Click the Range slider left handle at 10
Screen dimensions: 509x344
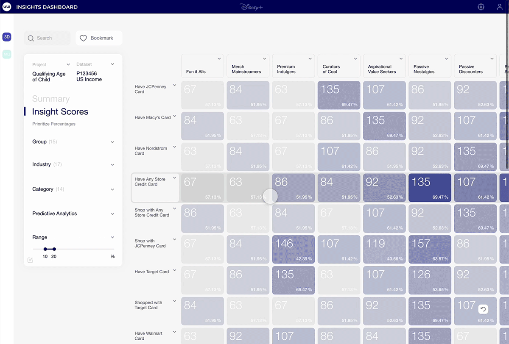coord(45,249)
